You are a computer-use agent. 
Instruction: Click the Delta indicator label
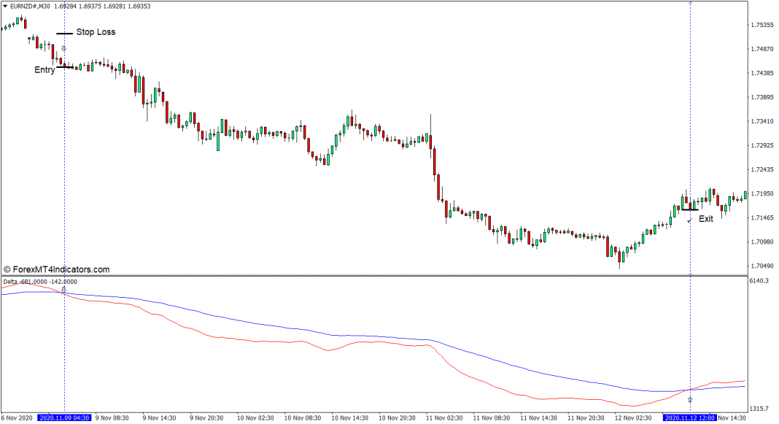40,282
